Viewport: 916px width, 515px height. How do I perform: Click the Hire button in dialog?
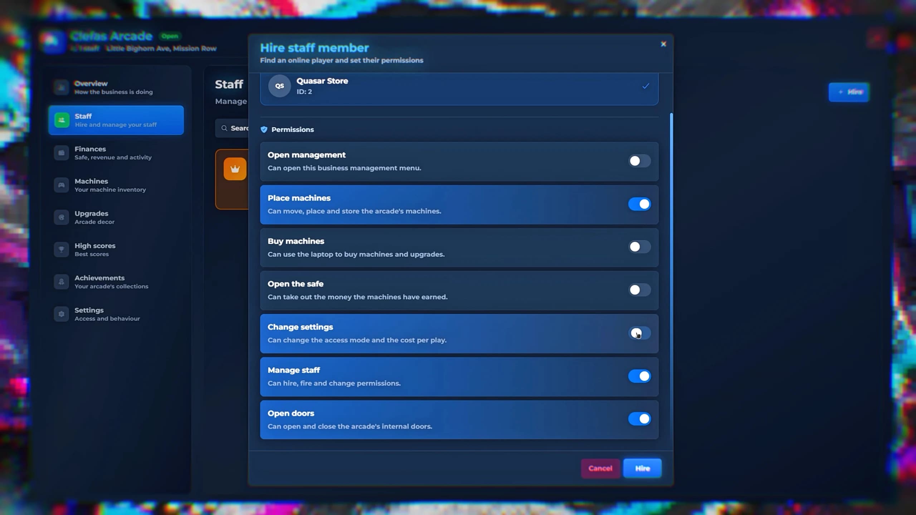click(x=642, y=468)
